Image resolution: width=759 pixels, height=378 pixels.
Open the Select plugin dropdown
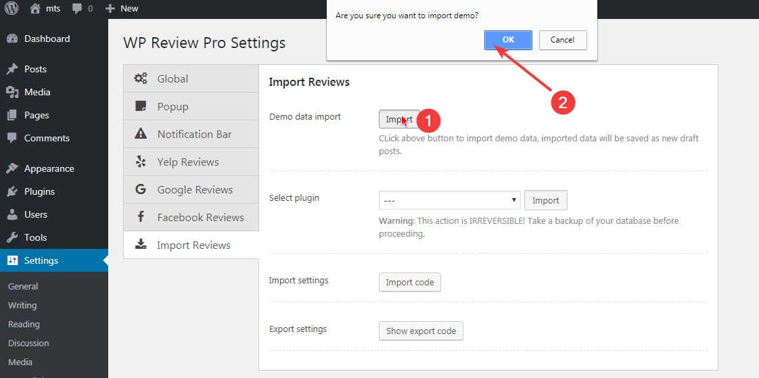click(450, 200)
